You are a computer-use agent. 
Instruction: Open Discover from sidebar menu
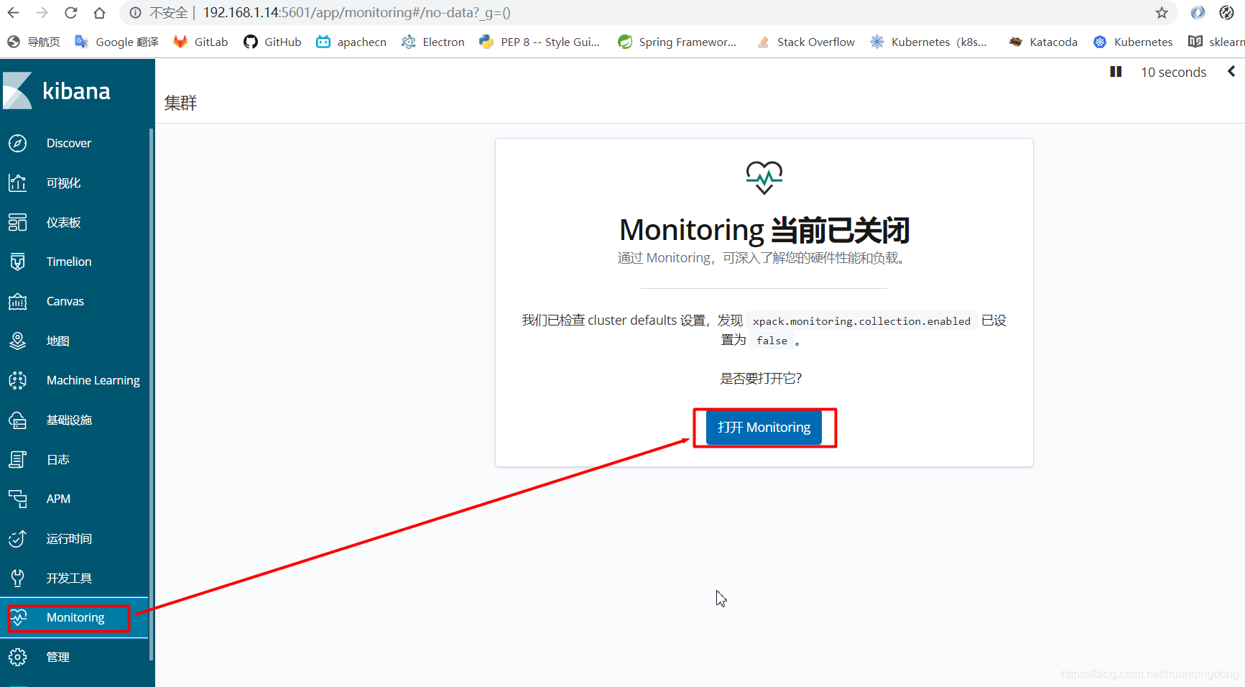point(69,143)
